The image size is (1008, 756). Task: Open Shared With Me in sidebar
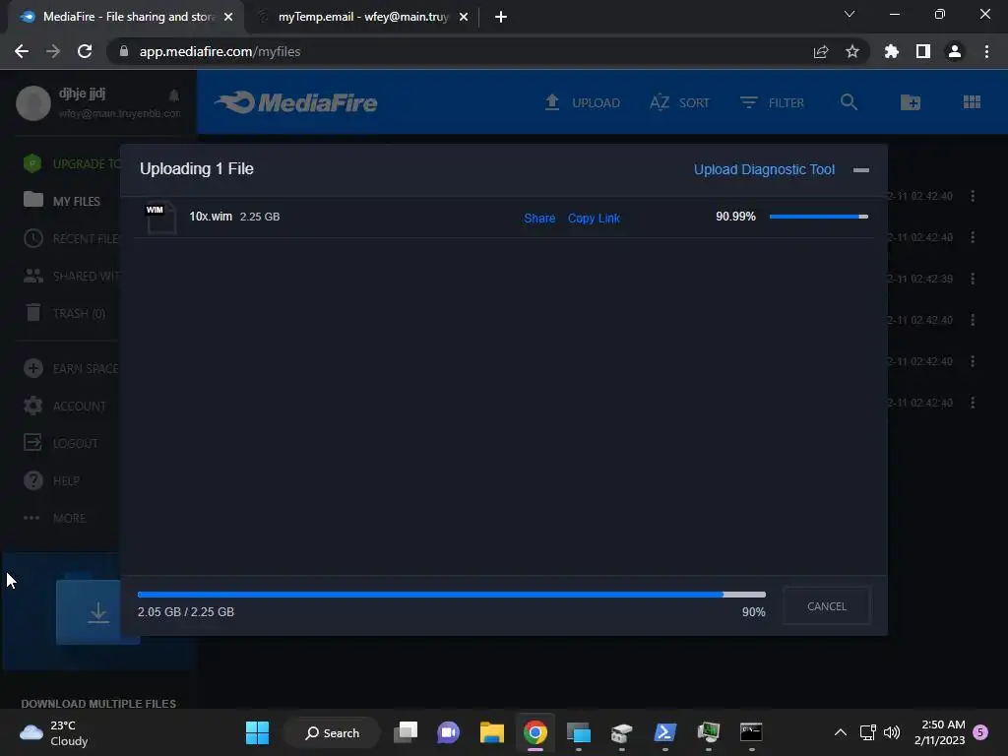[71, 276]
